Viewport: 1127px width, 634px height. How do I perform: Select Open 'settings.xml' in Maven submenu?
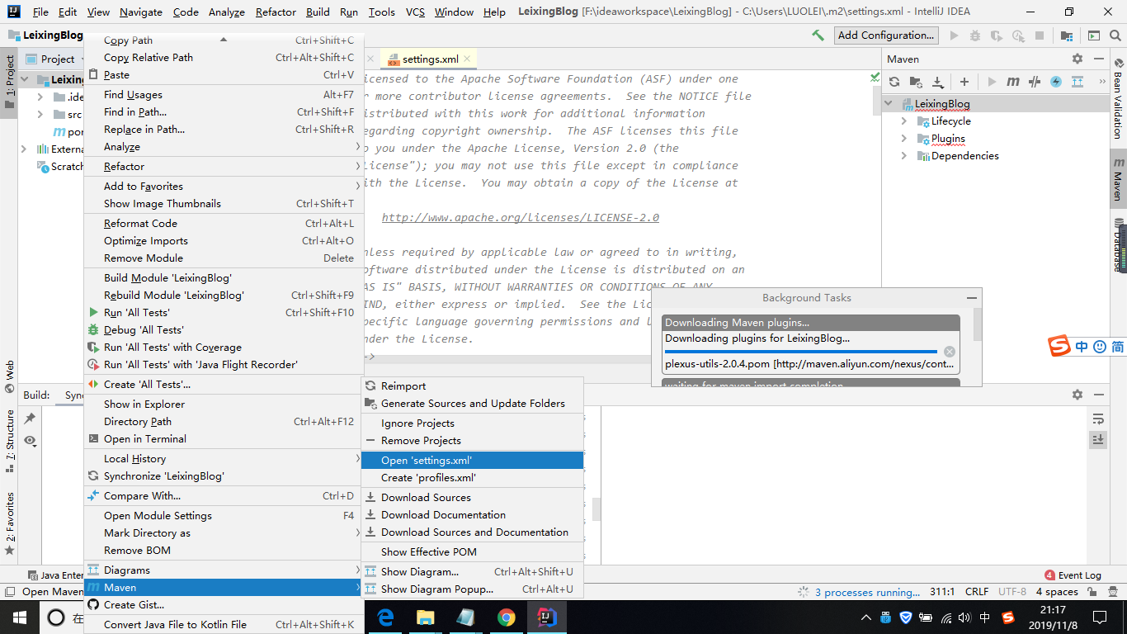click(x=472, y=461)
